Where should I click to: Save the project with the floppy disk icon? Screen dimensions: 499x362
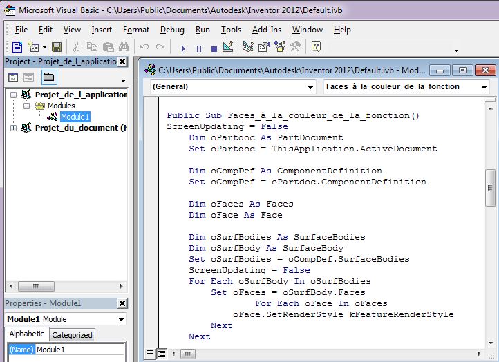(x=57, y=48)
